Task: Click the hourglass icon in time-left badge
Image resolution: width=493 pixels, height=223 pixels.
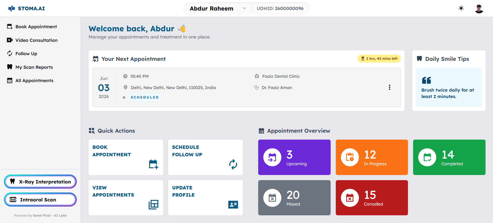Action: click(363, 59)
